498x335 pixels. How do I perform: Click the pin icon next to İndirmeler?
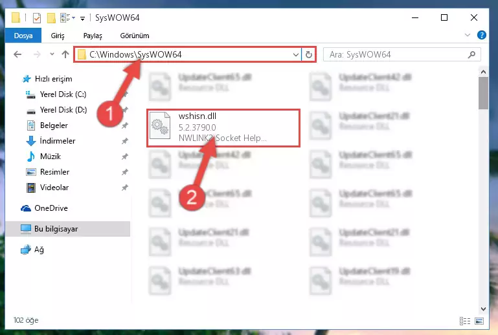click(x=124, y=141)
